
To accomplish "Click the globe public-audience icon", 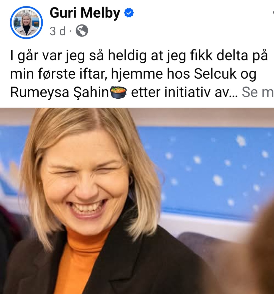I will (82, 30).
